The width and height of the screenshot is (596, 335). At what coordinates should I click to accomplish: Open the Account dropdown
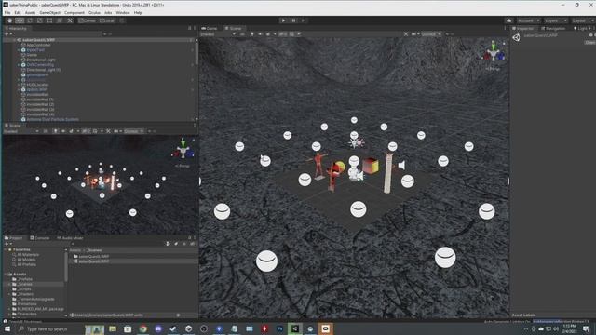tap(528, 20)
